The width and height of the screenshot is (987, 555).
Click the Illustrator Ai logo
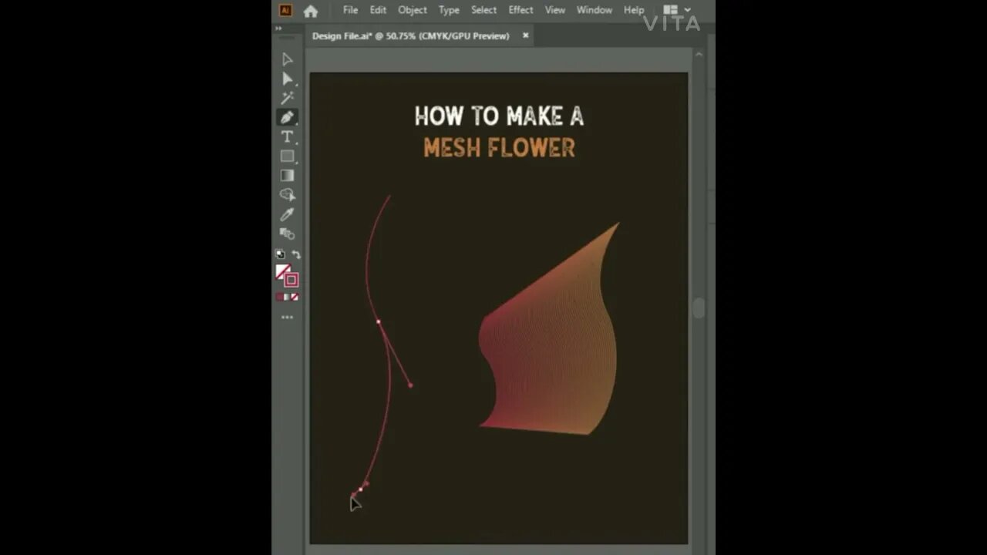coord(285,11)
